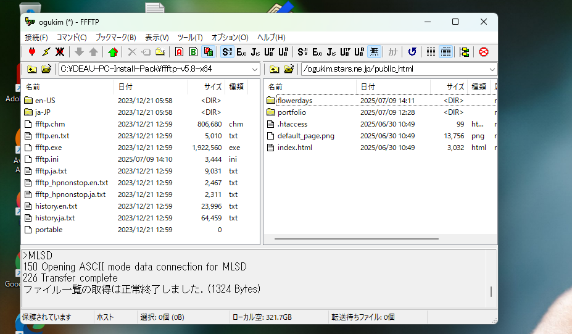Image resolution: width=572 pixels, height=334 pixels.
Task: Click the crossed-out plug Disconnect icon
Action: click(x=60, y=52)
